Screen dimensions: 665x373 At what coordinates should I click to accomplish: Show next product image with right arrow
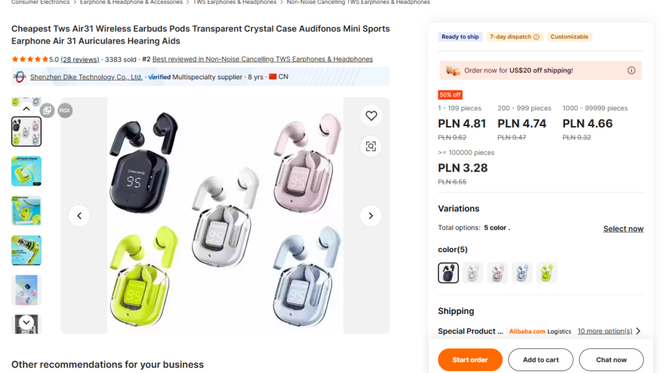pyautogui.click(x=371, y=216)
